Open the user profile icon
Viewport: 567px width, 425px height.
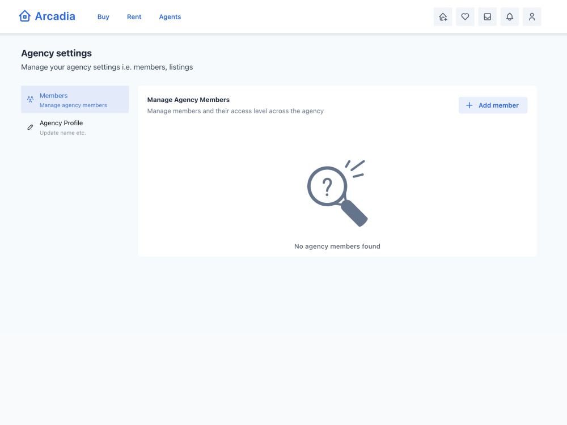(x=532, y=16)
